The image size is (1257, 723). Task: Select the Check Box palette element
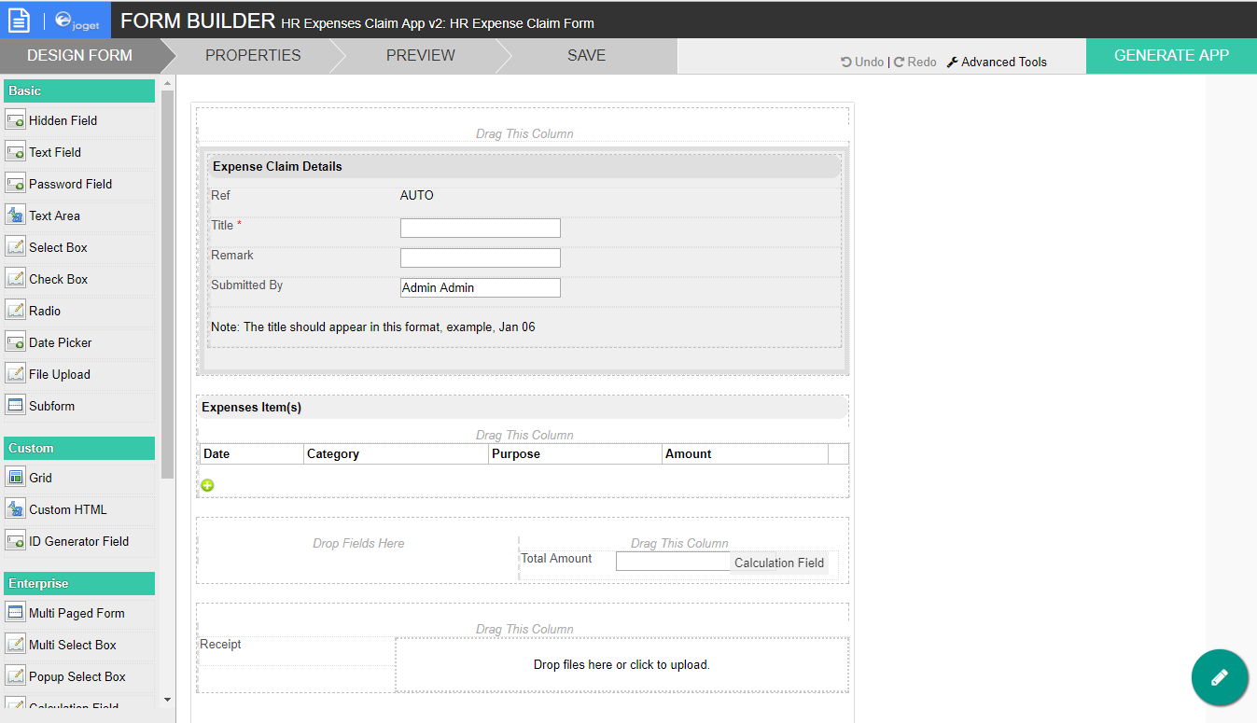click(58, 280)
